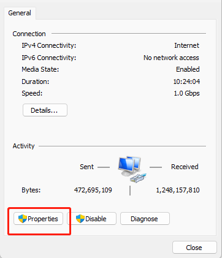Click the Speed value 1.0 Gbps
This screenshot has width=222, height=258.
[186, 93]
